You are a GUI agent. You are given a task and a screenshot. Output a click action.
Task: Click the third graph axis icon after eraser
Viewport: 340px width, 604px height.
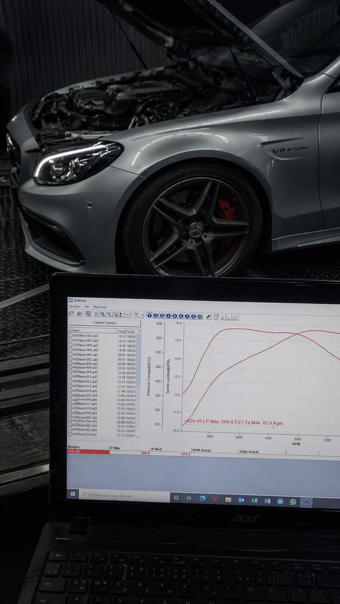click(229, 317)
